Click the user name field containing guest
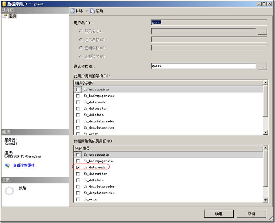 coord(209,23)
